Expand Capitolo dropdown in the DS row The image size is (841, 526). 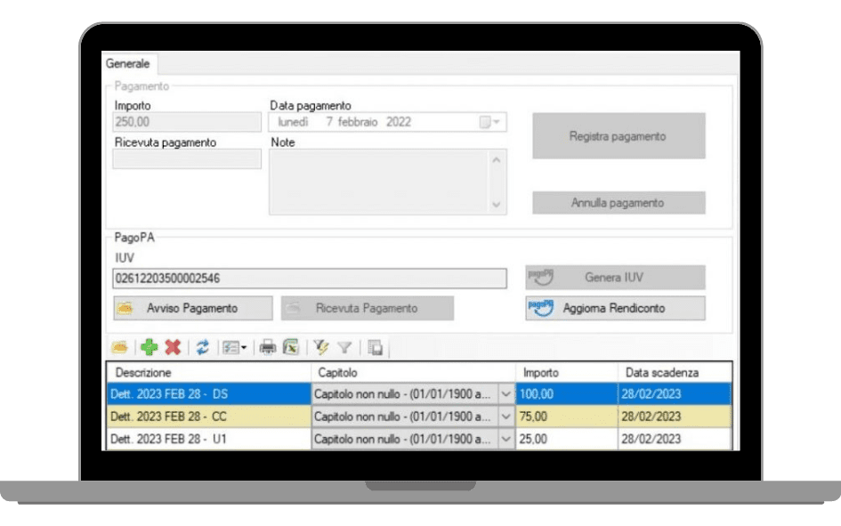point(505,392)
